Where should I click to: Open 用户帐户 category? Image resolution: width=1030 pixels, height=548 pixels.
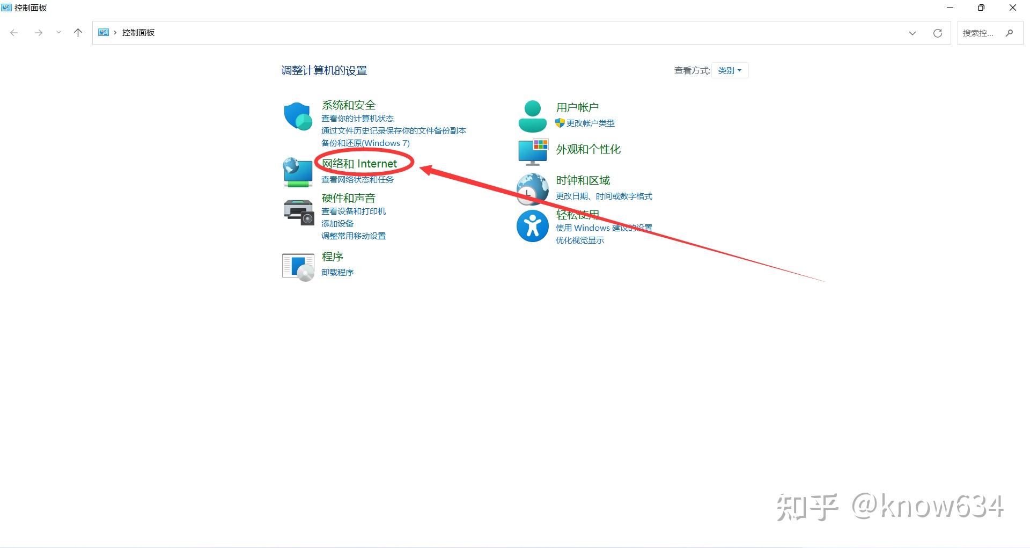tap(577, 107)
